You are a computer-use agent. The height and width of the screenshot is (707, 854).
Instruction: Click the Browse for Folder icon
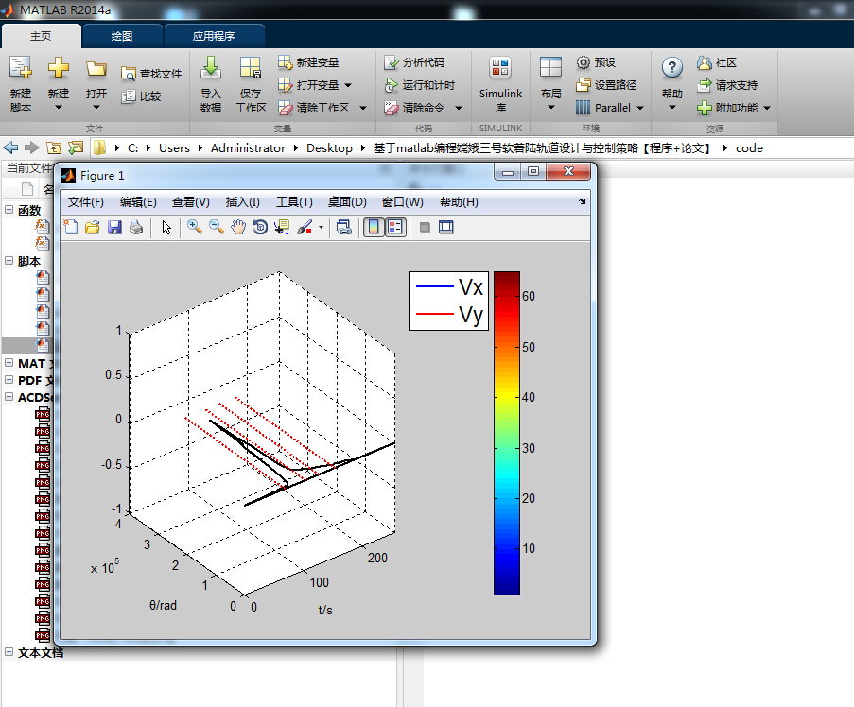coord(76,147)
